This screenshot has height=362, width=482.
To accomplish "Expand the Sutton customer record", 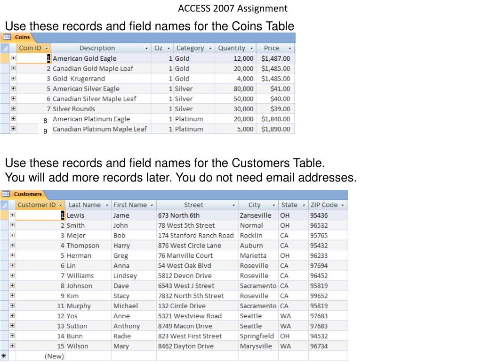I will [x=12, y=326].
